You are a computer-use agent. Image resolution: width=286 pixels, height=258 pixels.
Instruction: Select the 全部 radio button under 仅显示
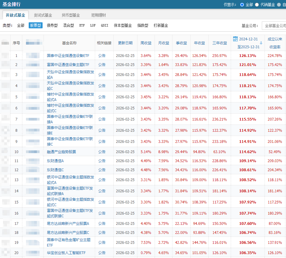click(x=242, y=5)
